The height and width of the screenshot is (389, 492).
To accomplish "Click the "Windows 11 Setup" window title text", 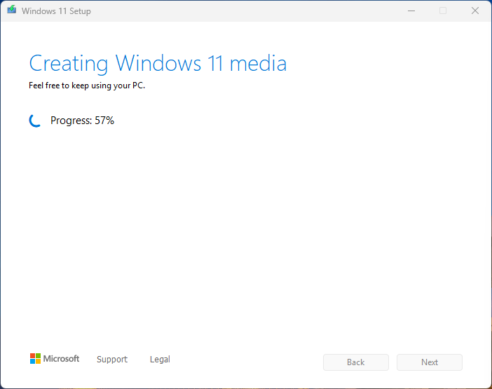I will [x=56, y=11].
